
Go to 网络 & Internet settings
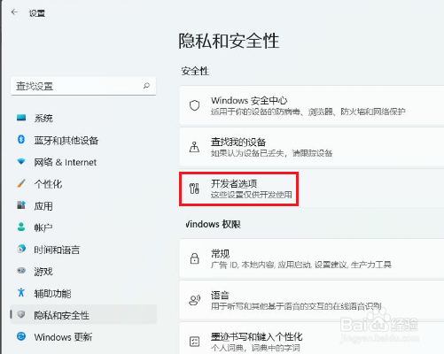pos(83,162)
